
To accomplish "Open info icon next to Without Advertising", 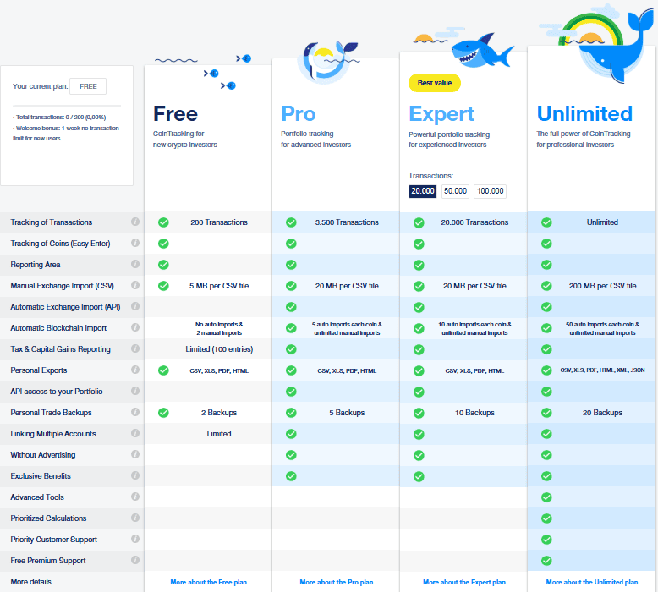I will (134, 455).
